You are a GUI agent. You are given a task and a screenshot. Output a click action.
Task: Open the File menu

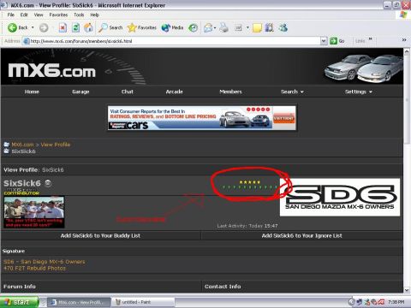point(11,15)
